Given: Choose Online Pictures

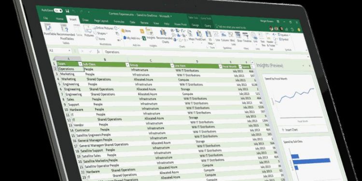Looking at the screenshot, I should [103, 28].
